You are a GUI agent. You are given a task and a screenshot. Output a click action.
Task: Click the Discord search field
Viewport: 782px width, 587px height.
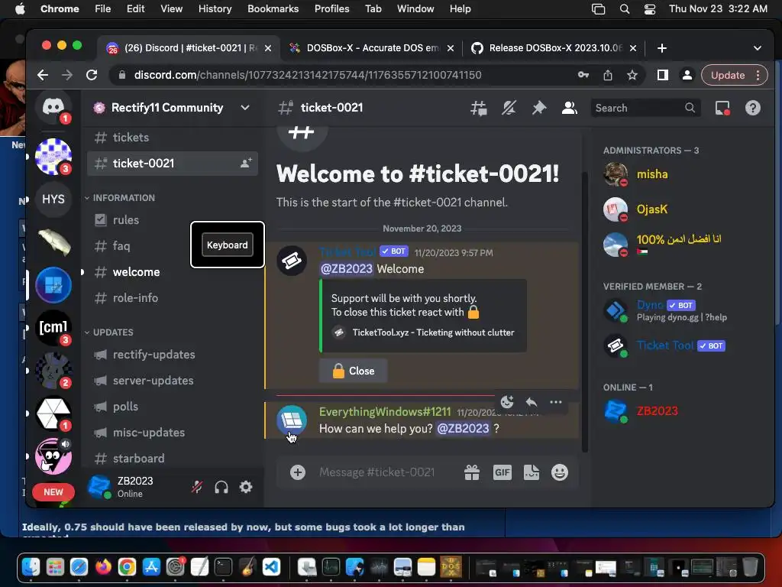click(645, 108)
